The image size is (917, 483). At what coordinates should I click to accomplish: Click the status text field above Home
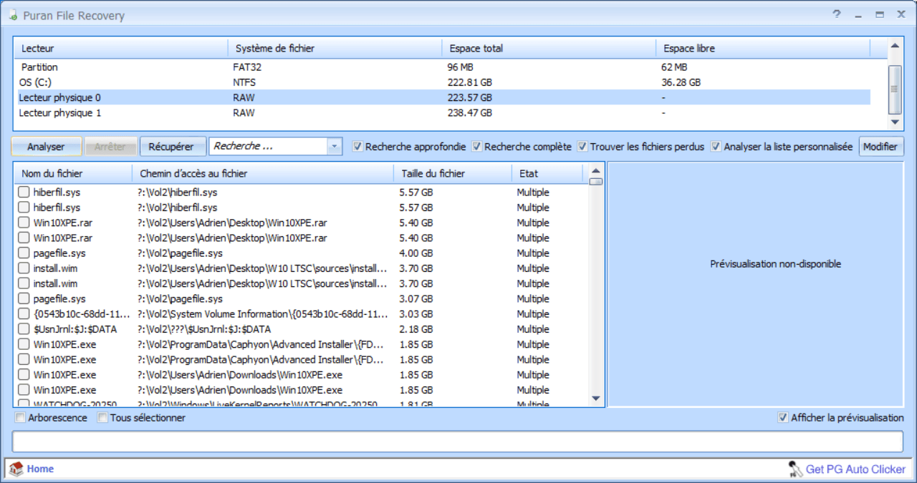point(458,441)
